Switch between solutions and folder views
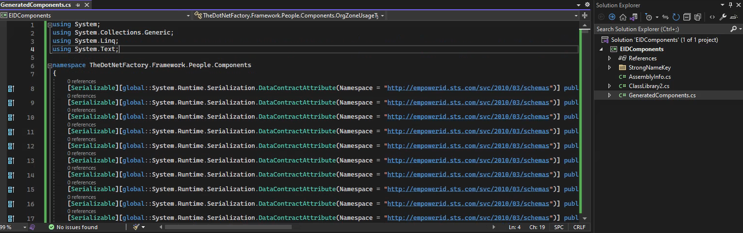This screenshot has width=743, height=233. 634,17
